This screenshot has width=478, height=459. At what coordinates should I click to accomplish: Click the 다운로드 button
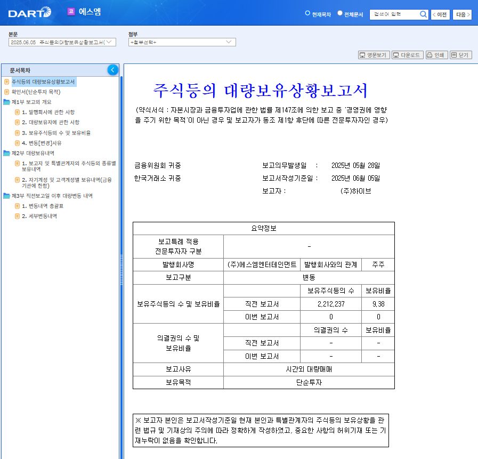pyautogui.click(x=407, y=55)
